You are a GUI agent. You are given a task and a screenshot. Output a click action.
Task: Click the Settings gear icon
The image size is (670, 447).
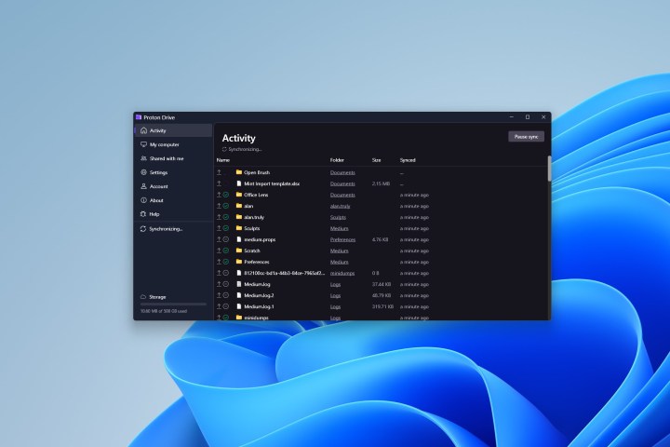pos(141,172)
